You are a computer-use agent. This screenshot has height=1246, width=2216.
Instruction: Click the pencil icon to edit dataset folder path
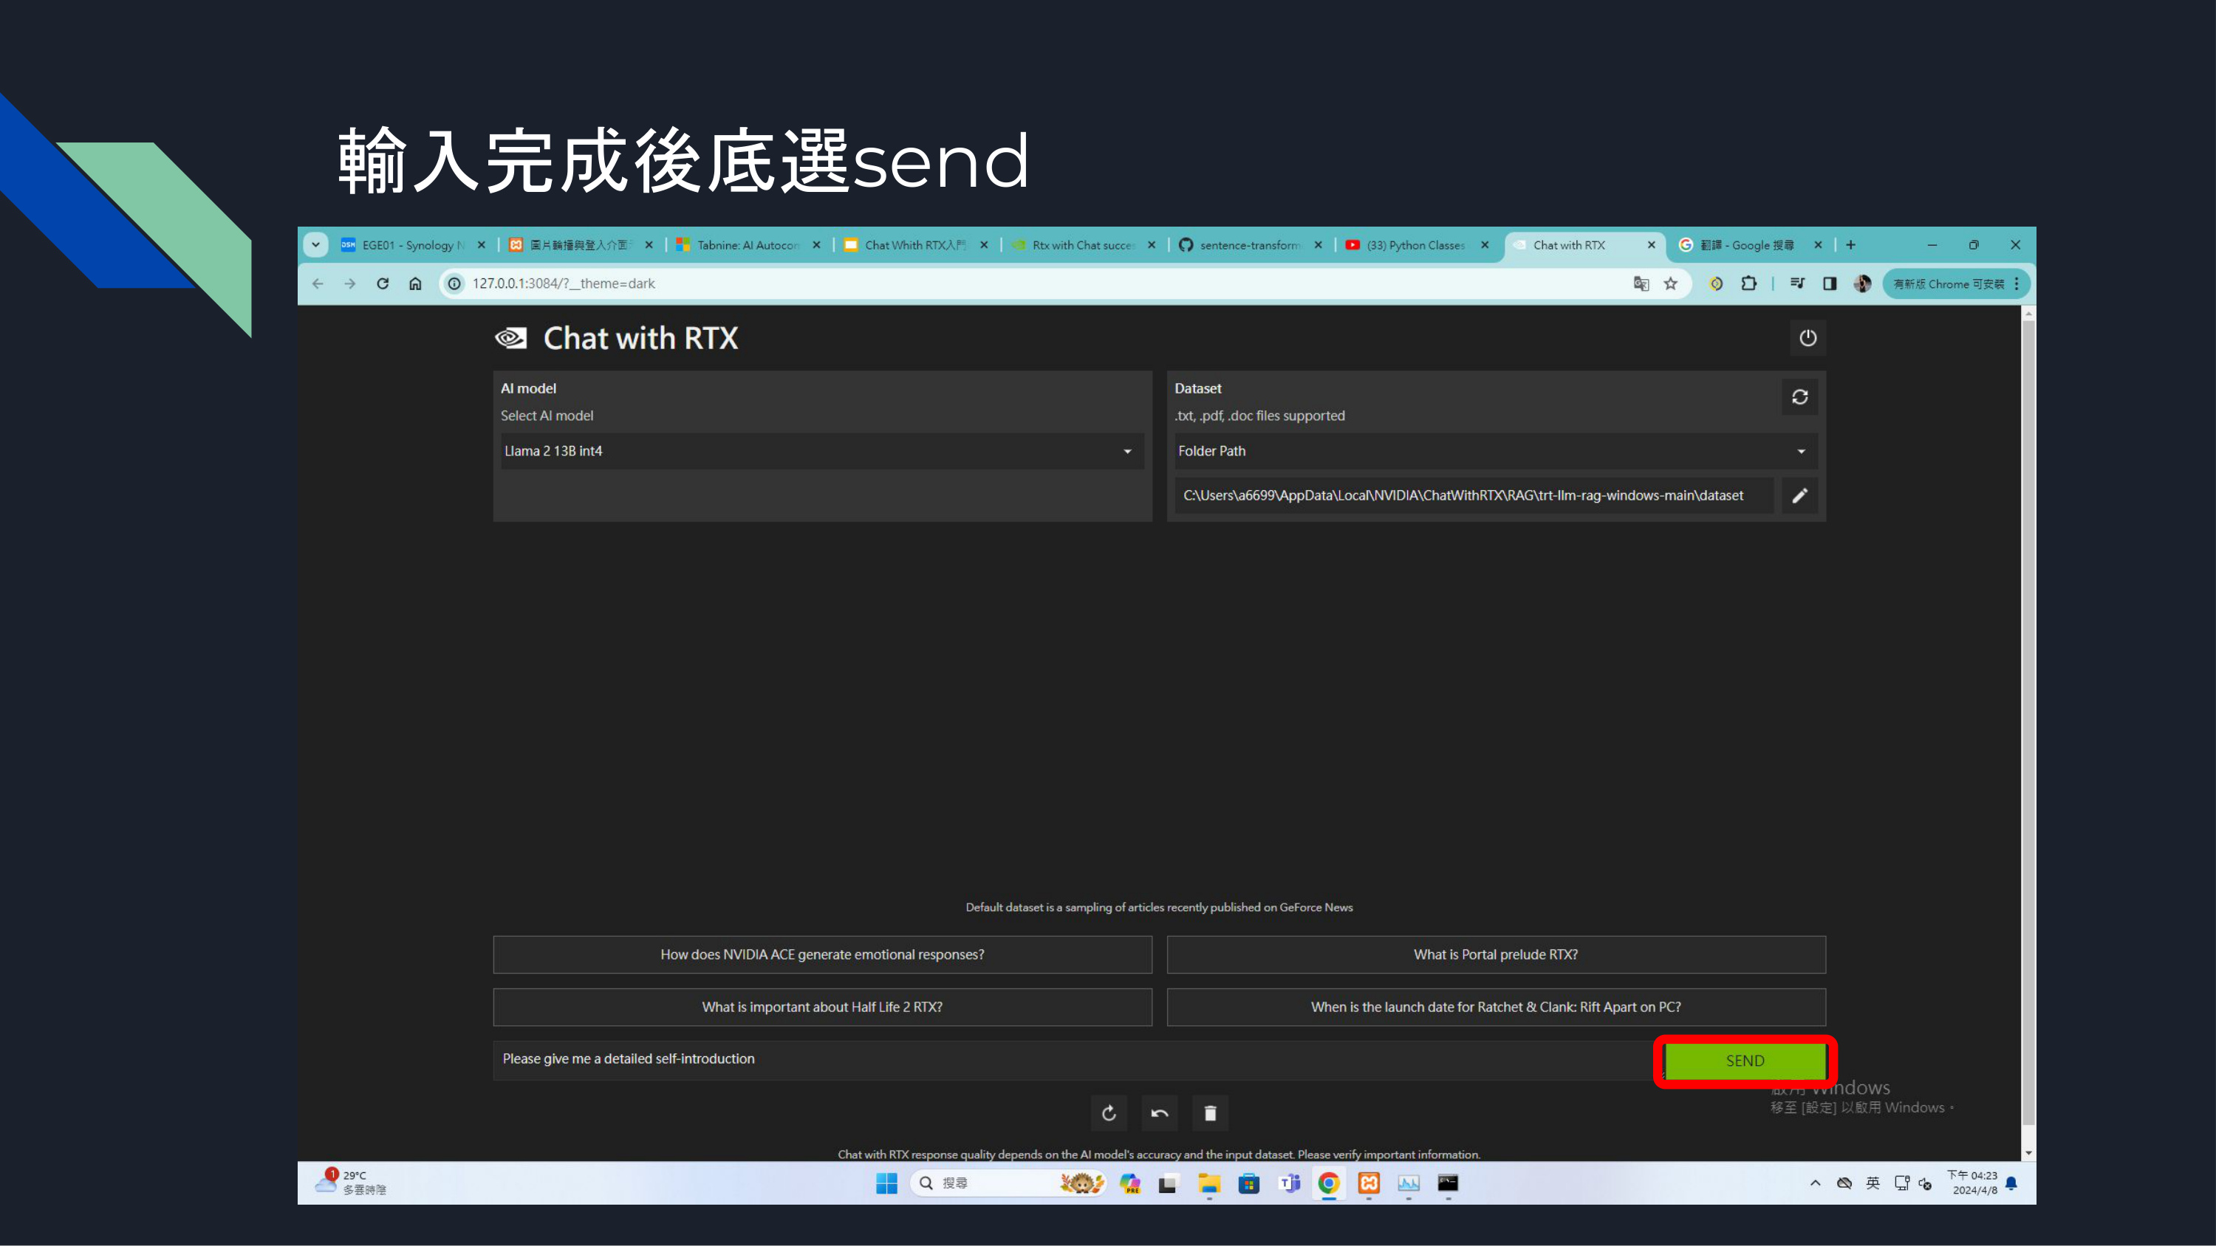(1799, 495)
